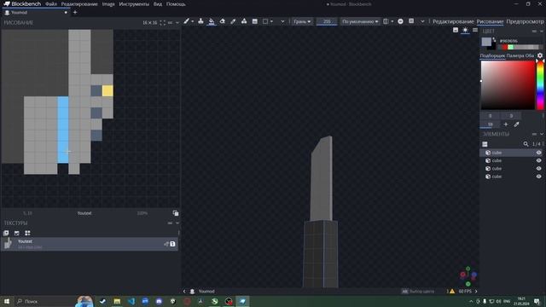Screen dimensions: 546x307
Task: Expand more tools chevron after selection tool
Action: pyautogui.click(x=282, y=21)
